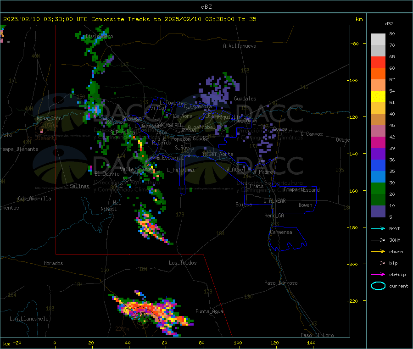Click the Soitue map label

[244, 204]
